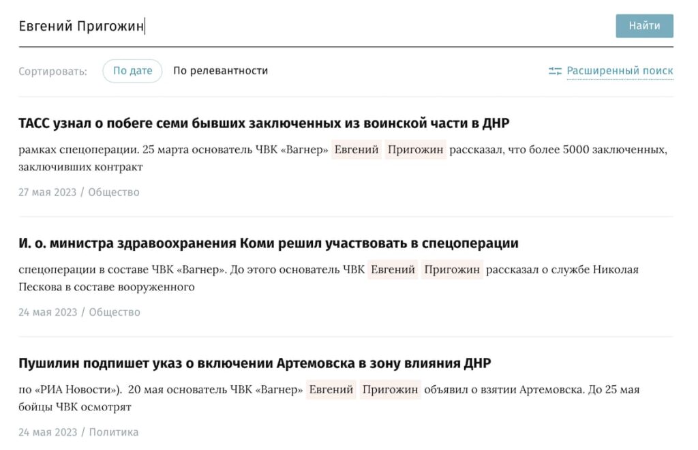The width and height of the screenshot is (698, 450).
Task: Click highlighted Пригожин in the second result snippet
Action: [451, 270]
